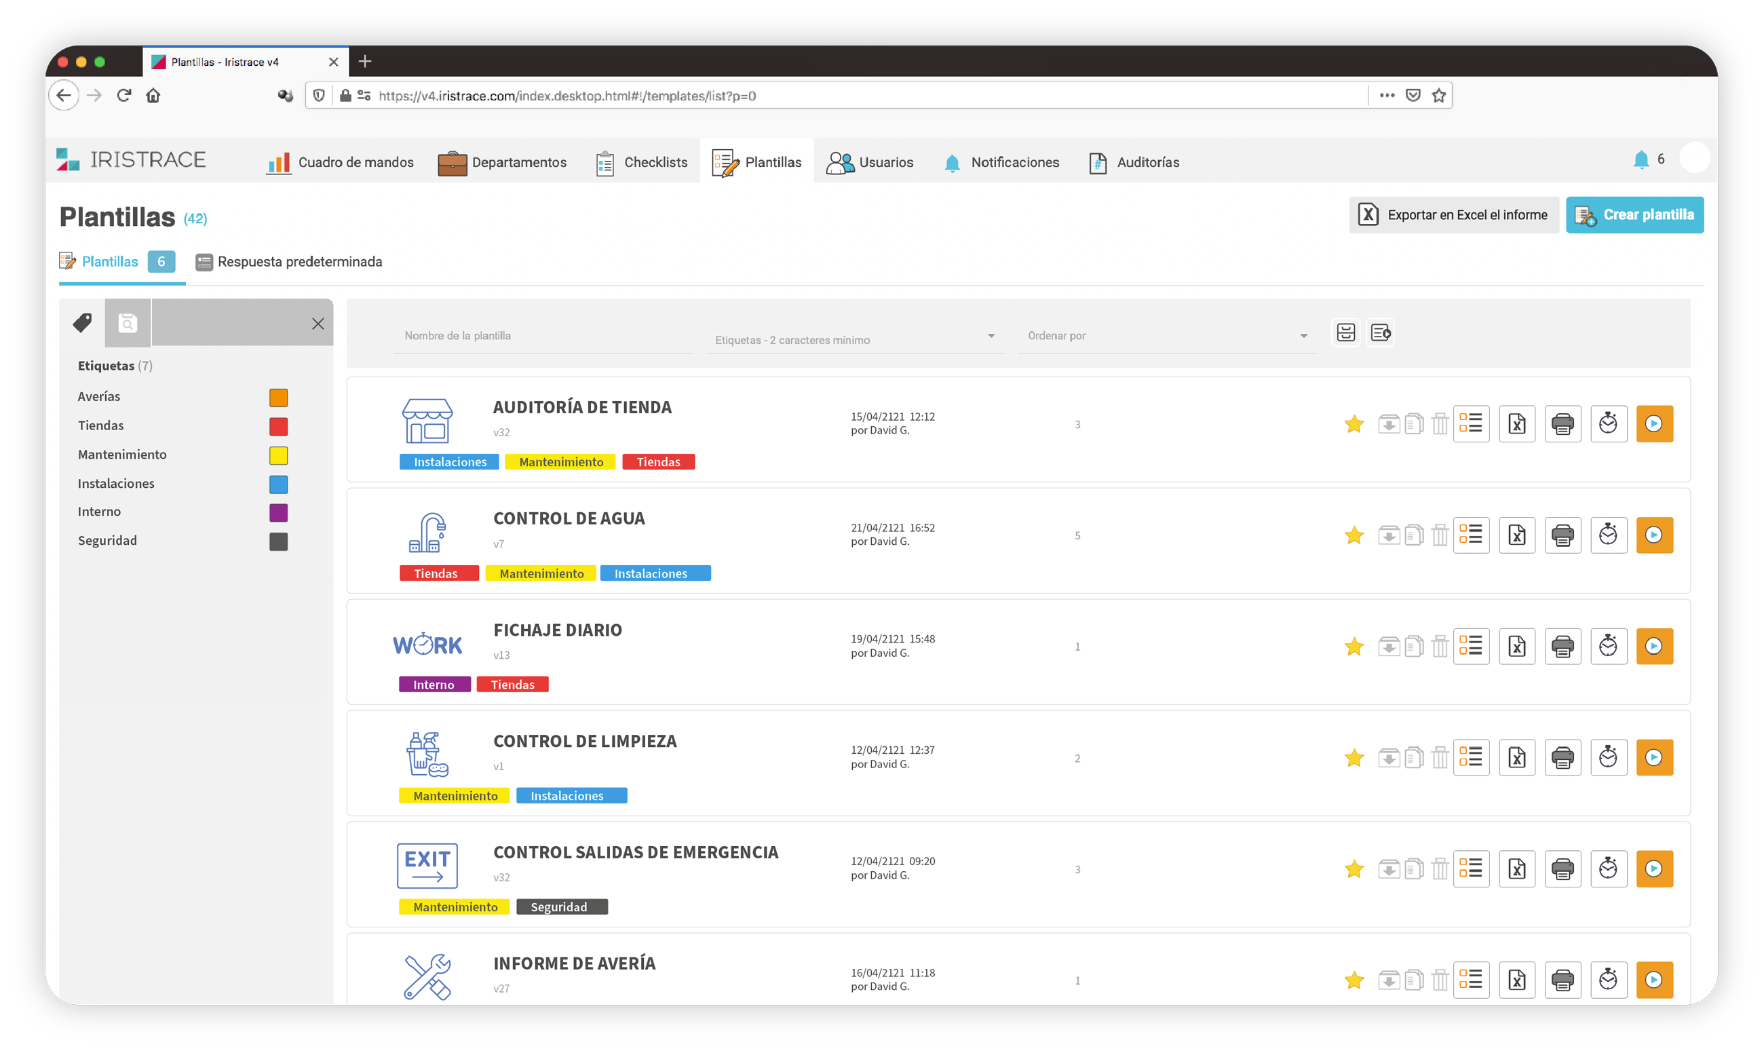Click the orange Averías color swatch
The height and width of the screenshot is (1051, 1764).
pyautogui.click(x=278, y=398)
